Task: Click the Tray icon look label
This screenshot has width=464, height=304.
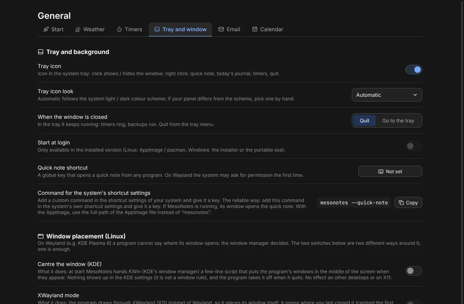Action: tap(55, 92)
